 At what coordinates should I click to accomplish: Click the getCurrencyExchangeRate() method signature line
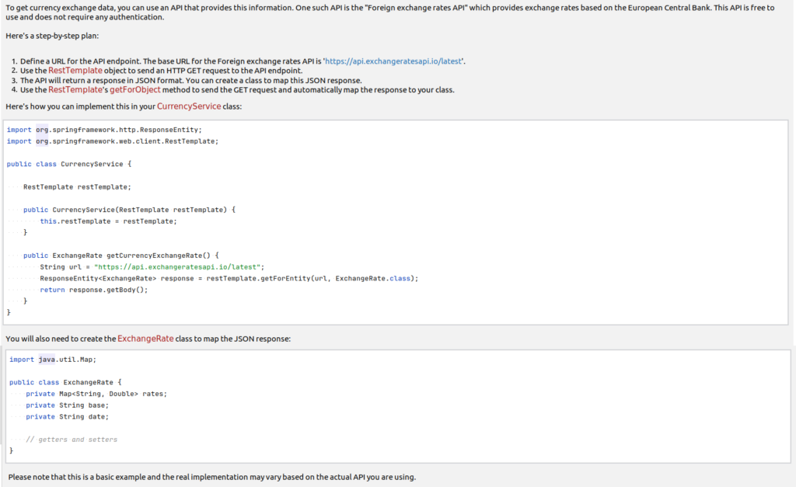(122, 255)
